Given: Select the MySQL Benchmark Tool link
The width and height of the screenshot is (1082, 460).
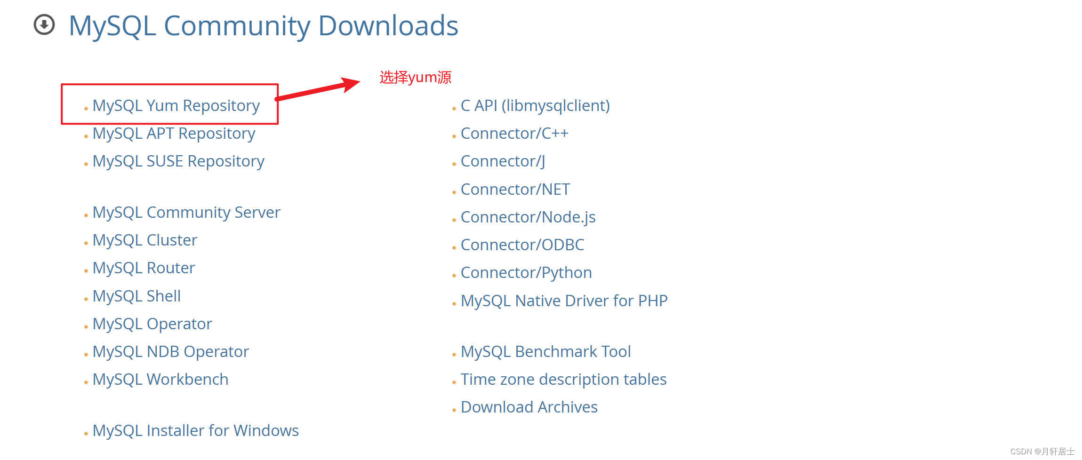Looking at the screenshot, I should (546, 352).
